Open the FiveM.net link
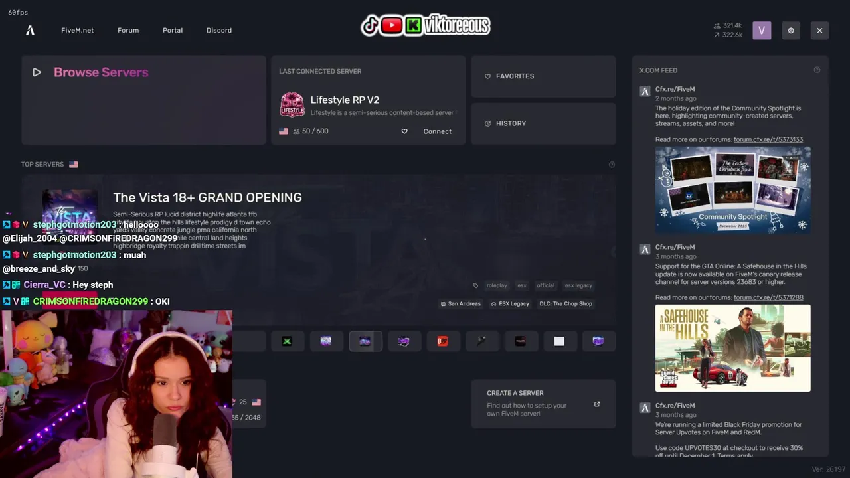The width and height of the screenshot is (850, 478). click(x=77, y=30)
